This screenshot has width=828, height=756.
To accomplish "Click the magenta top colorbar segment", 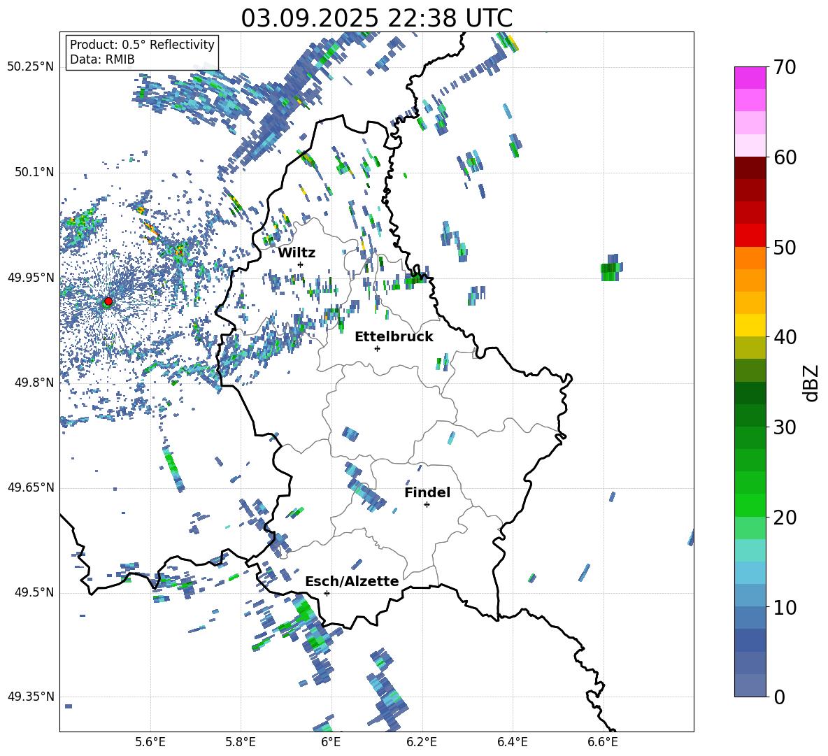I will coord(750,78).
